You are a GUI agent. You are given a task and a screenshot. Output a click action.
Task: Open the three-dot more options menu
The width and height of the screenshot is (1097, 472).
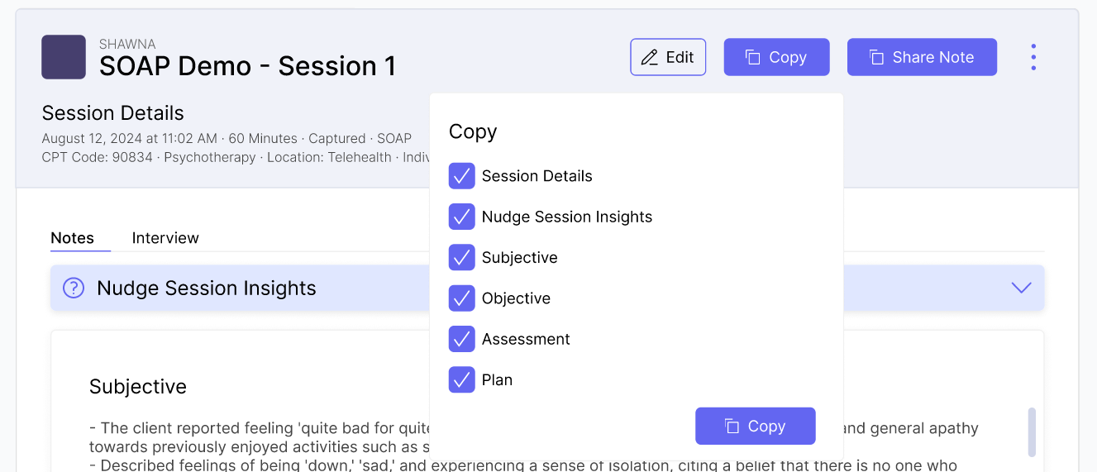[x=1033, y=57]
